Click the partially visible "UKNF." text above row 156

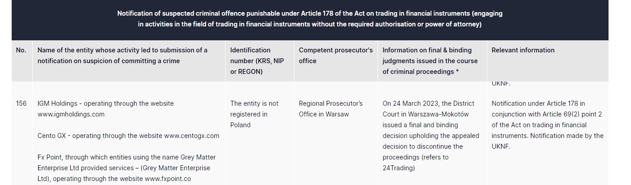coord(501,84)
